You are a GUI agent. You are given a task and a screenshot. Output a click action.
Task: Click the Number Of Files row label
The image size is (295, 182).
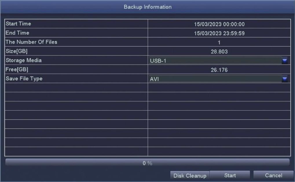(32, 42)
